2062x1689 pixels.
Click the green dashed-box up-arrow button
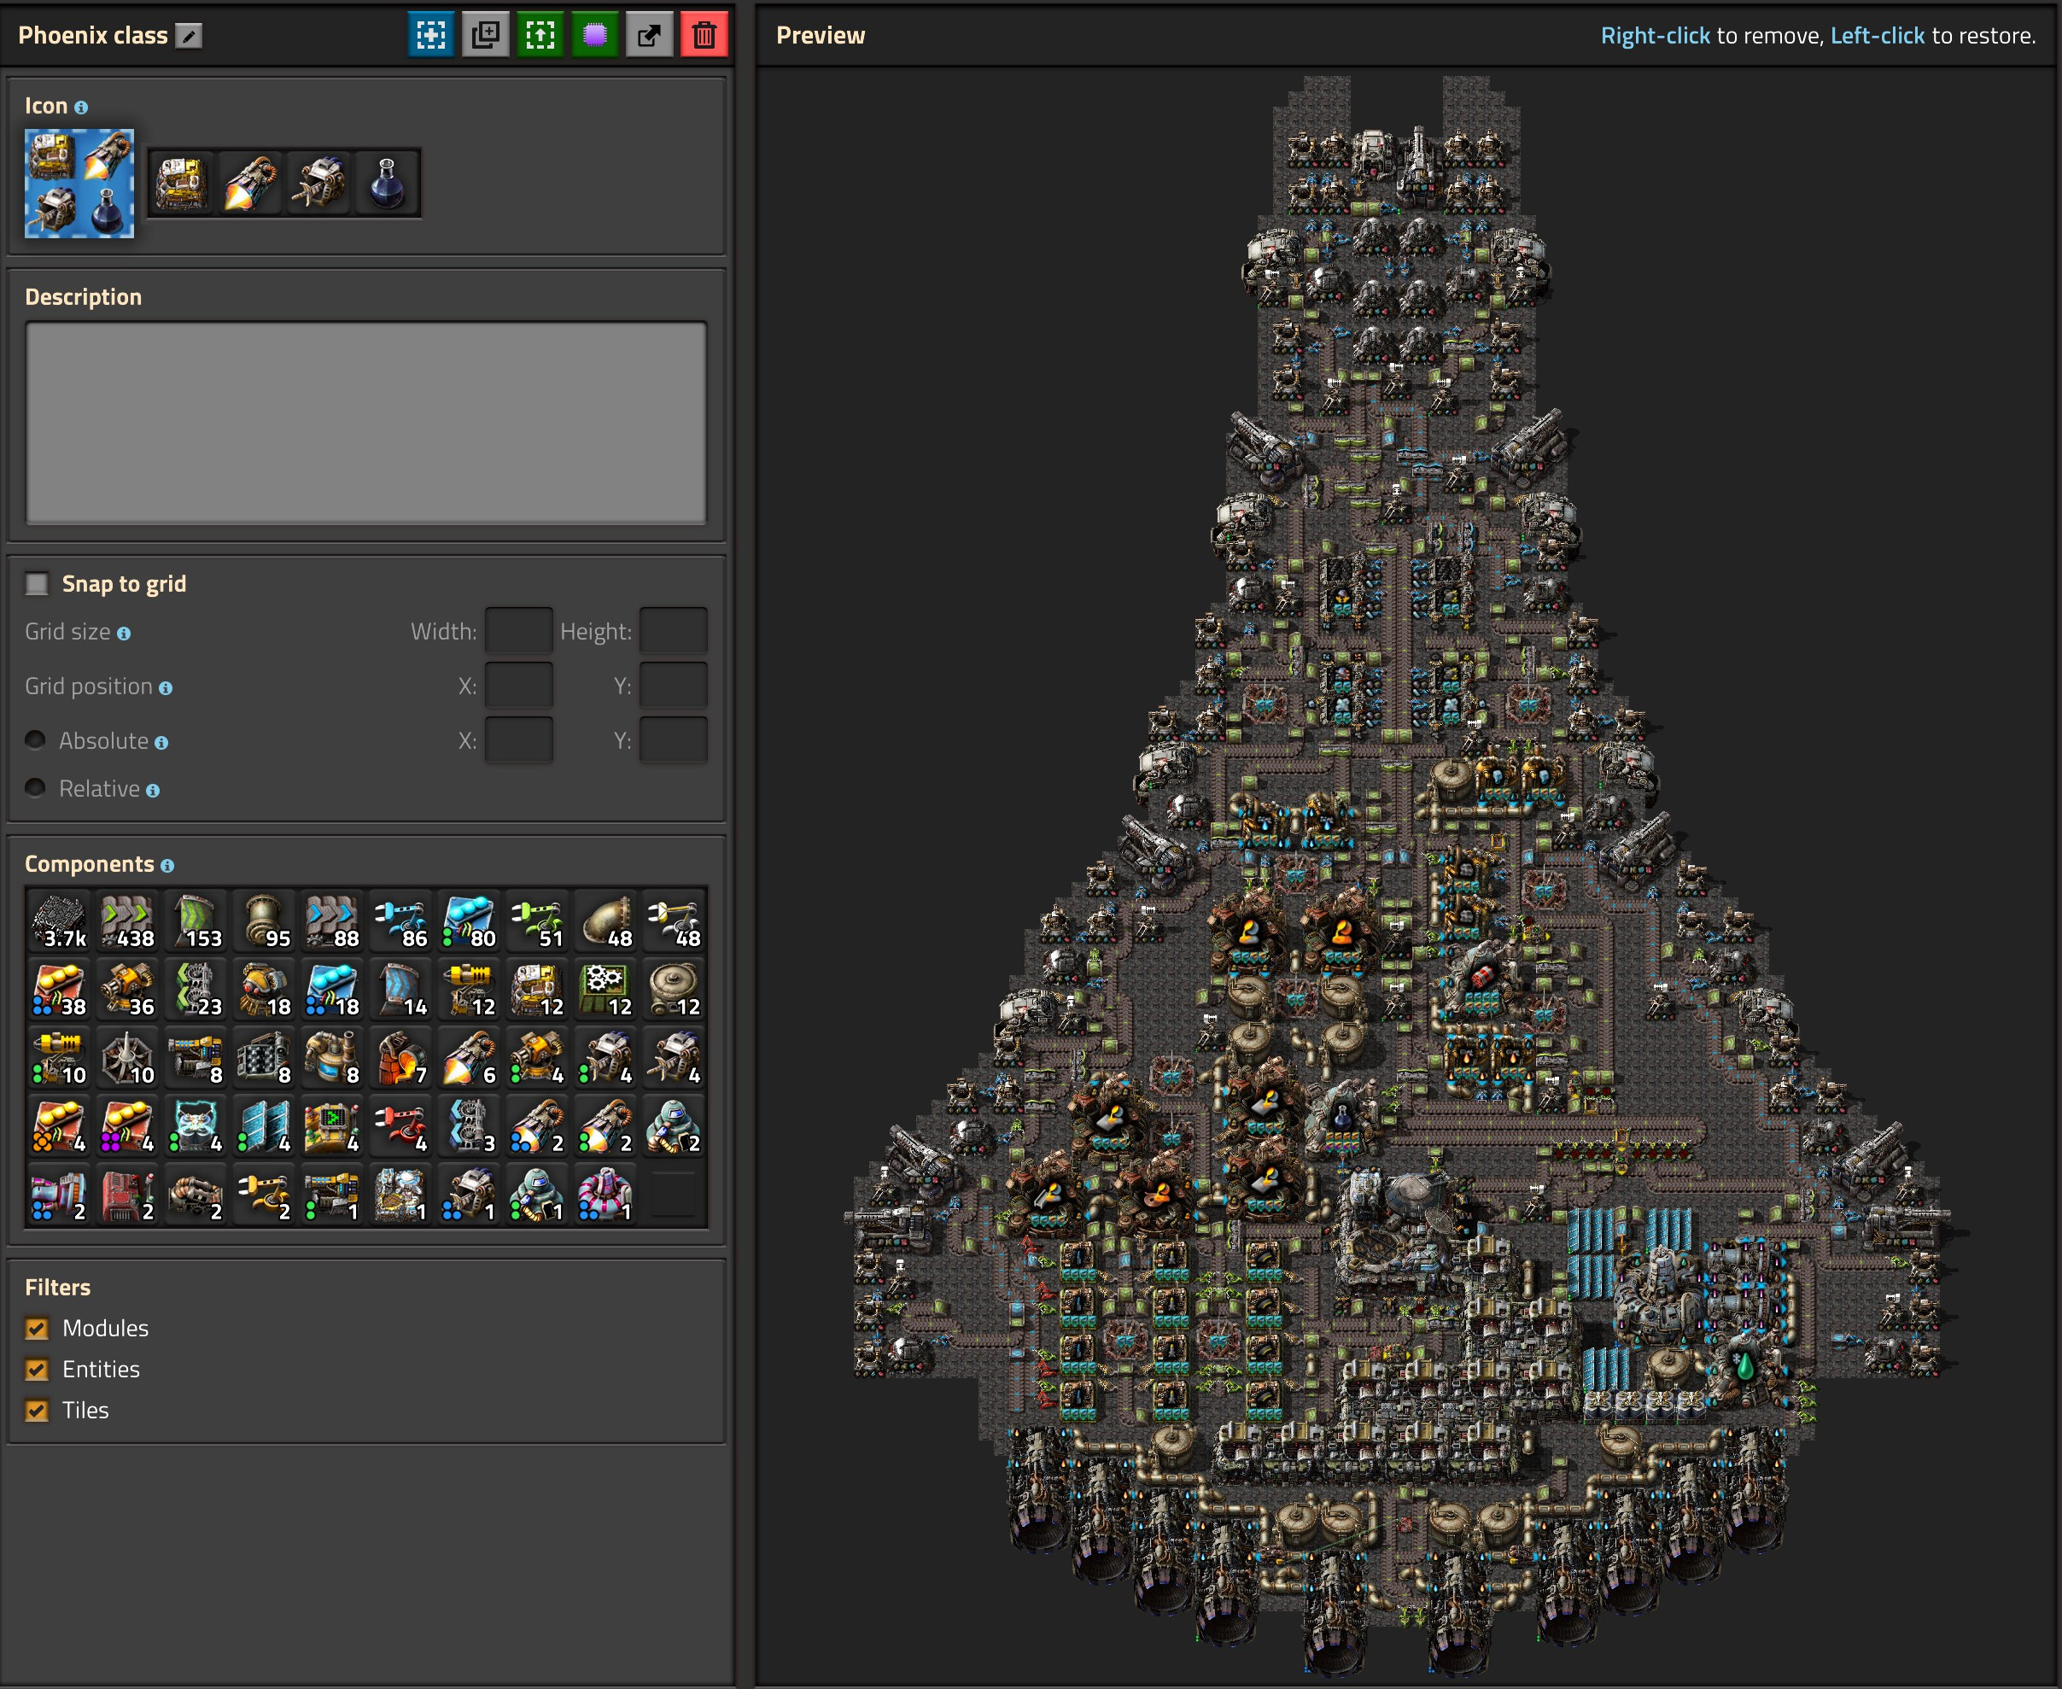pos(540,36)
